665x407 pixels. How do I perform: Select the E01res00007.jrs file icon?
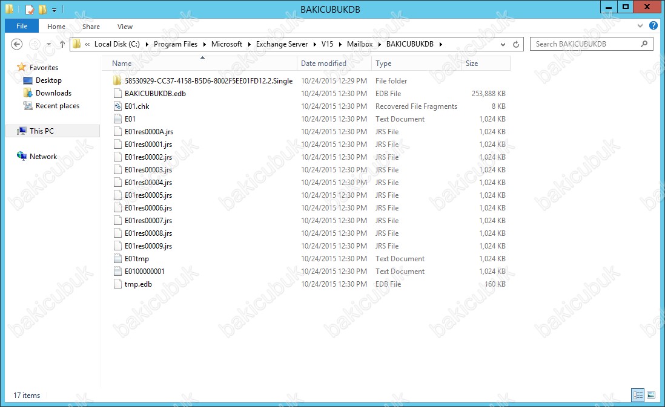[117, 220]
